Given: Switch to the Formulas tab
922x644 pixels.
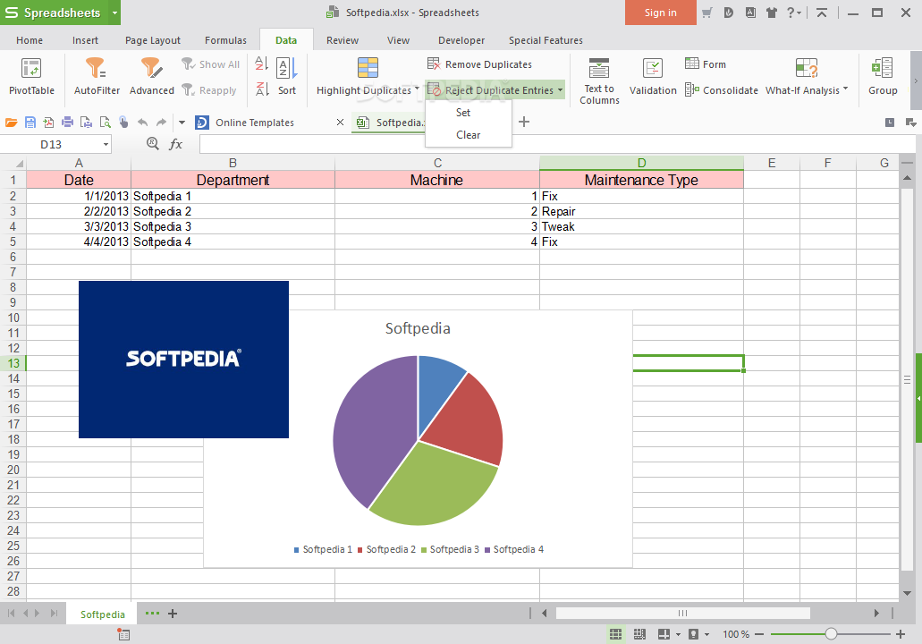Looking at the screenshot, I should (x=225, y=40).
